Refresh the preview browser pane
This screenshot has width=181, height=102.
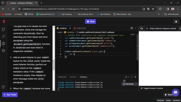point(142,28)
